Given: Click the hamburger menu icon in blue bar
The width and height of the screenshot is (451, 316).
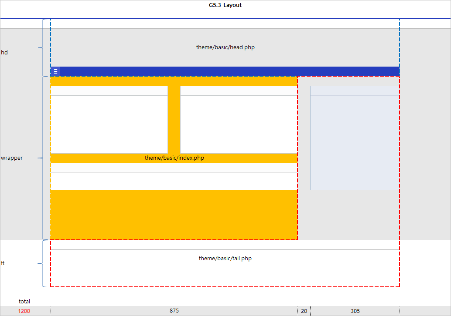Looking at the screenshot, I should [x=55, y=71].
